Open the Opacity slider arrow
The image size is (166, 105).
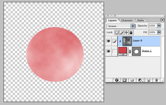[x=159, y=26]
